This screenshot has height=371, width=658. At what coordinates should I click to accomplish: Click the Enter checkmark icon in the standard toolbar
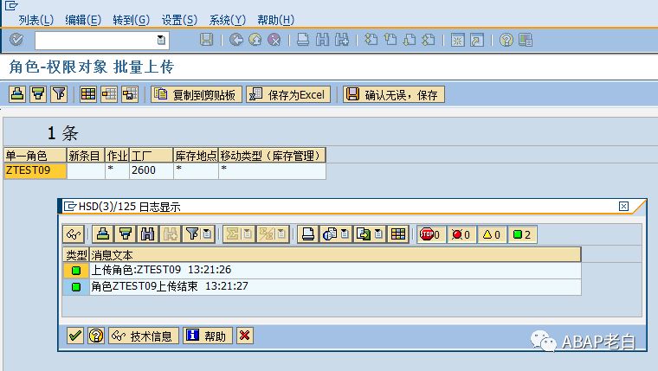16,40
